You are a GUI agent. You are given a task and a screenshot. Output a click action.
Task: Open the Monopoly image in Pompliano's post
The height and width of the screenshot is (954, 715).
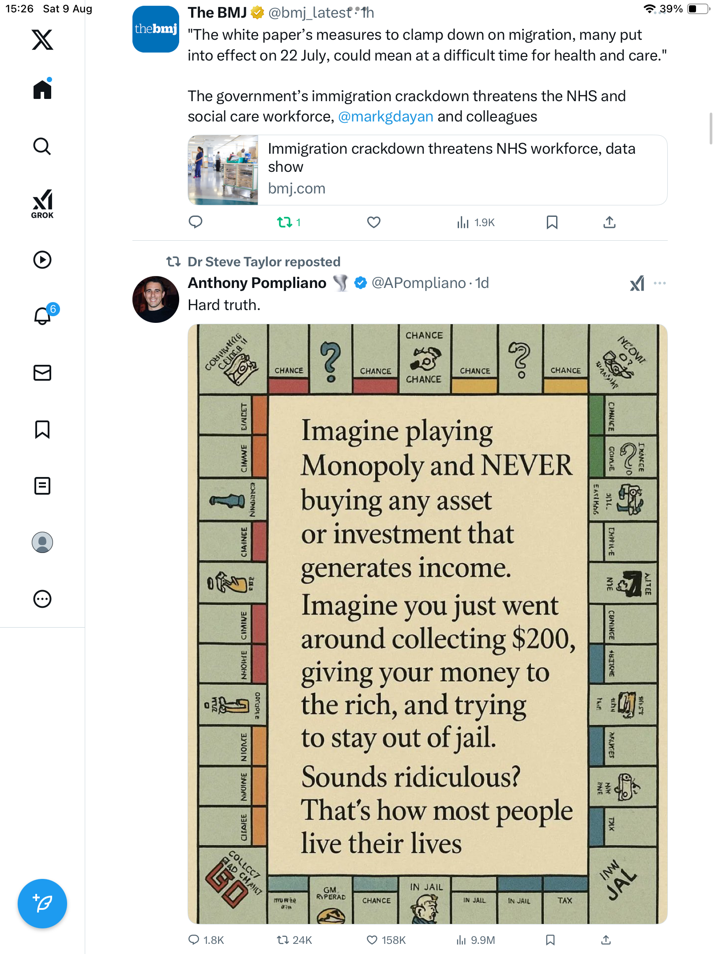click(427, 624)
